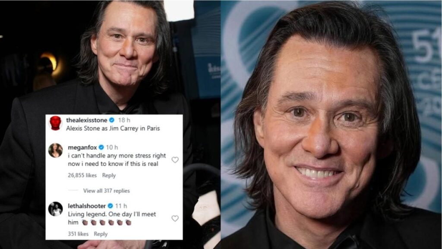This screenshot has width=442, height=249.
Task: Like the lethalshooter comment with the heart
Action: (x=175, y=218)
